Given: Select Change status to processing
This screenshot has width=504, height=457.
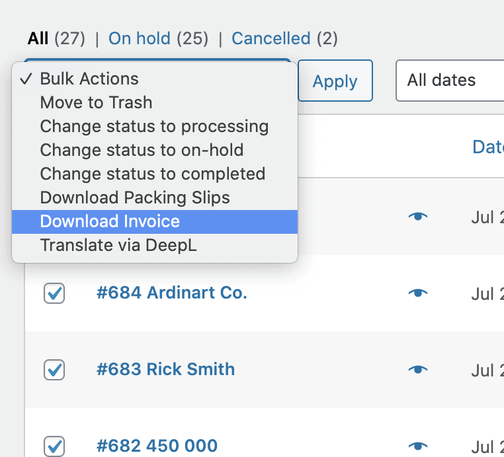Looking at the screenshot, I should tap(154, 126).
